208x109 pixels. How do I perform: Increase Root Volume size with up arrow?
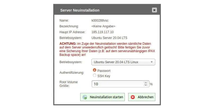tap(145, 82)
